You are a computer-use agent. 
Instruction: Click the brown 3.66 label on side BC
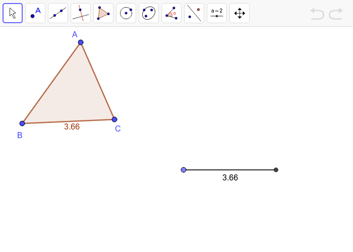coord(72,127)
